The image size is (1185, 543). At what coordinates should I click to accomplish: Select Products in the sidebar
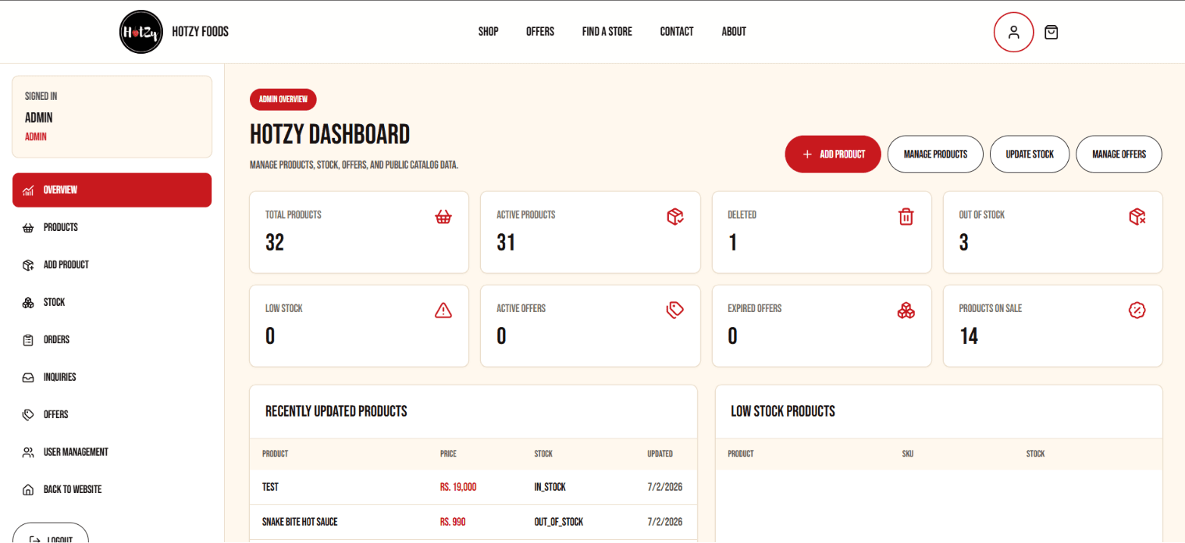click(x=112, y=228)
